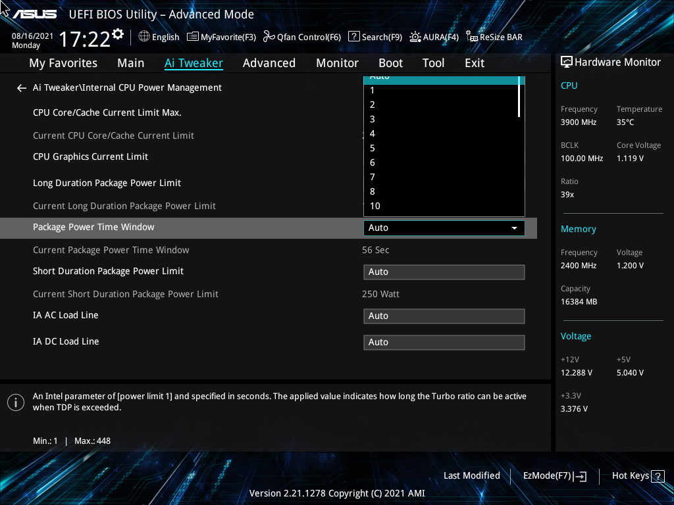
Task: Open Qfan Control fan icon
Action: pyautogui.click(x=269, y=37)
